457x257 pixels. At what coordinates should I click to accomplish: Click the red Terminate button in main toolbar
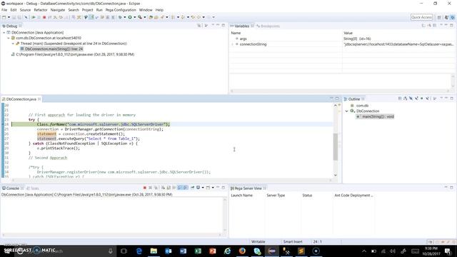click(44, 17)
